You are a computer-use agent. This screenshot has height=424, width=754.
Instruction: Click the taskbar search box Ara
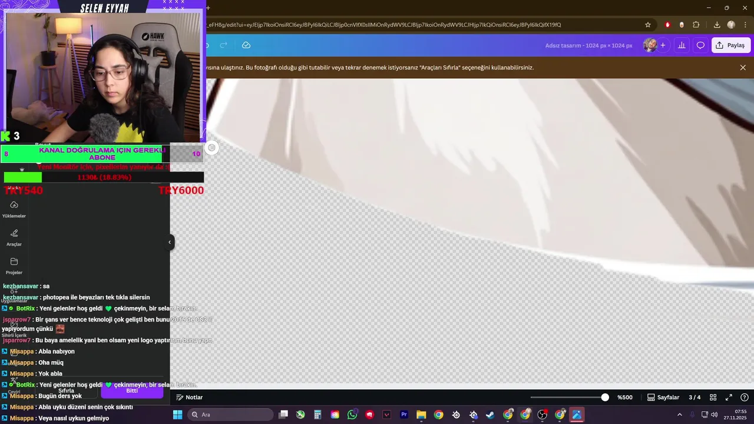[231, 415]
